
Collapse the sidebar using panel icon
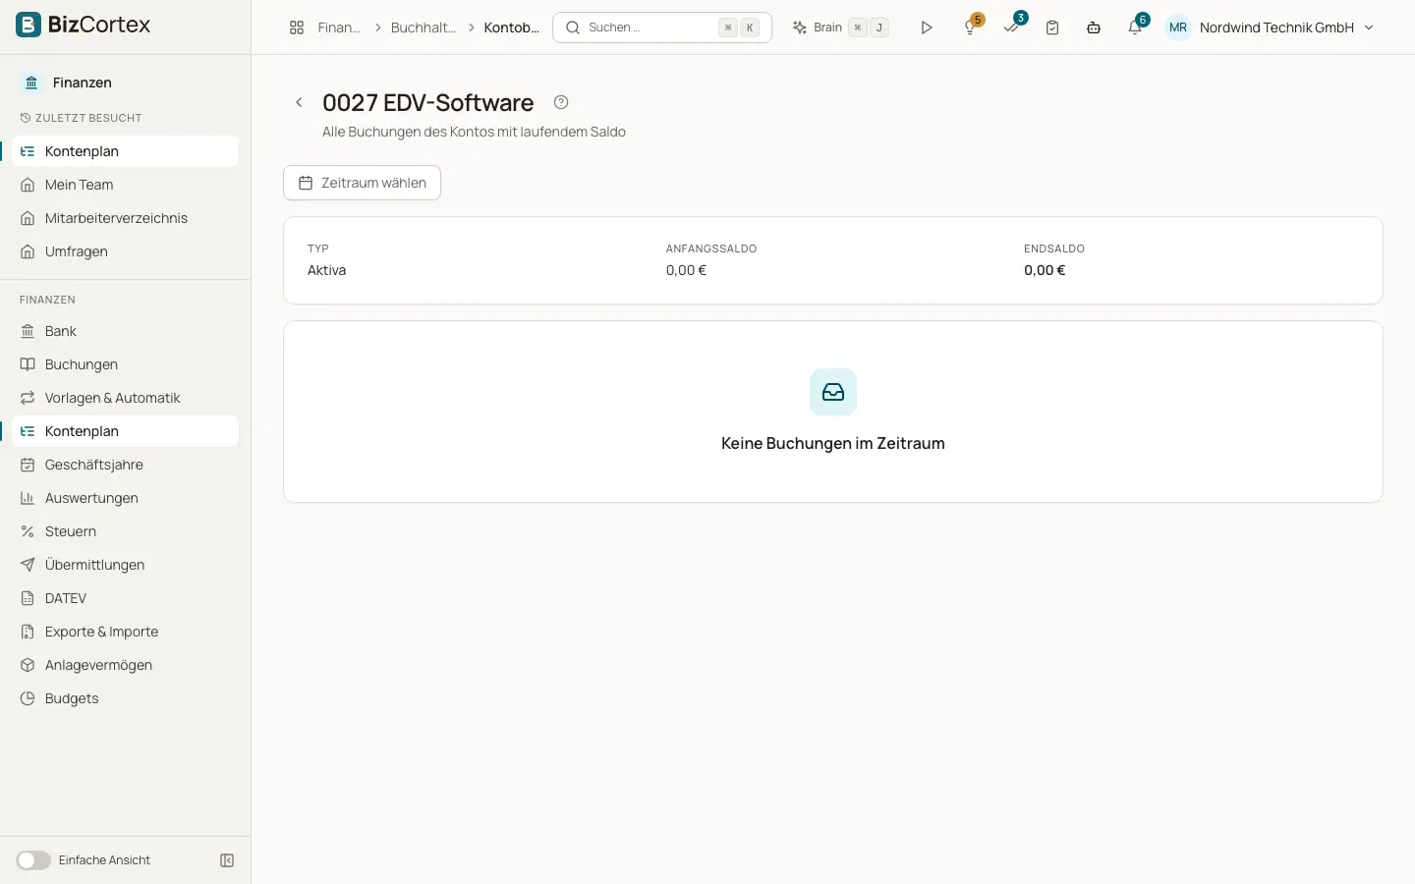pos(227,860)
